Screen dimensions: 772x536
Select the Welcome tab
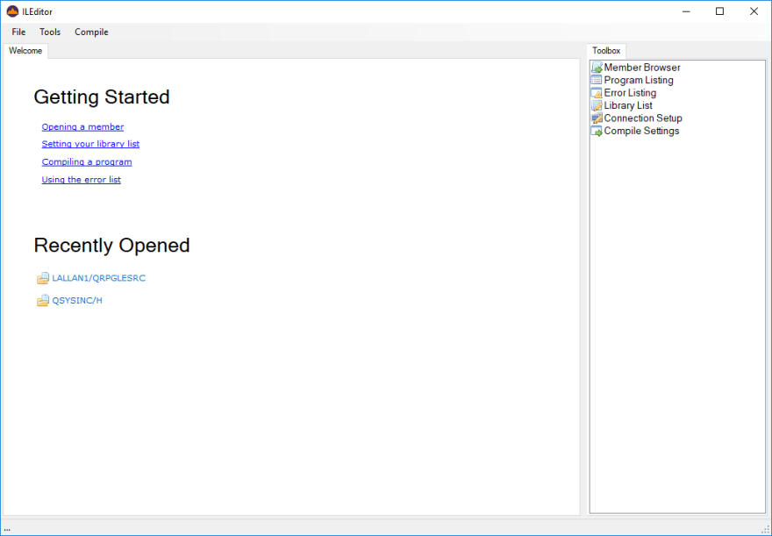tap(25, 51)
